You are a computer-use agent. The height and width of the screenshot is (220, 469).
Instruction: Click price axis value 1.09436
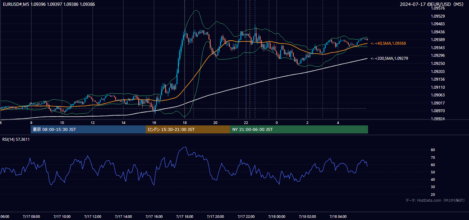[438, 32]
